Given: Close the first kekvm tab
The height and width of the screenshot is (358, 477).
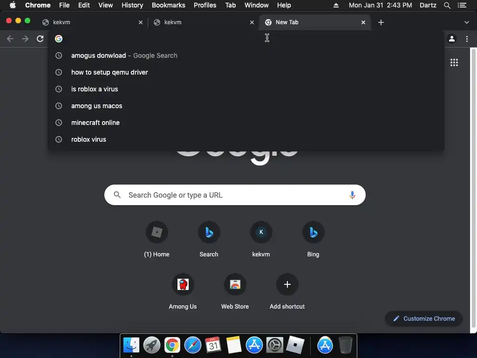Looking at the screenshot, I should coord(141,22).
